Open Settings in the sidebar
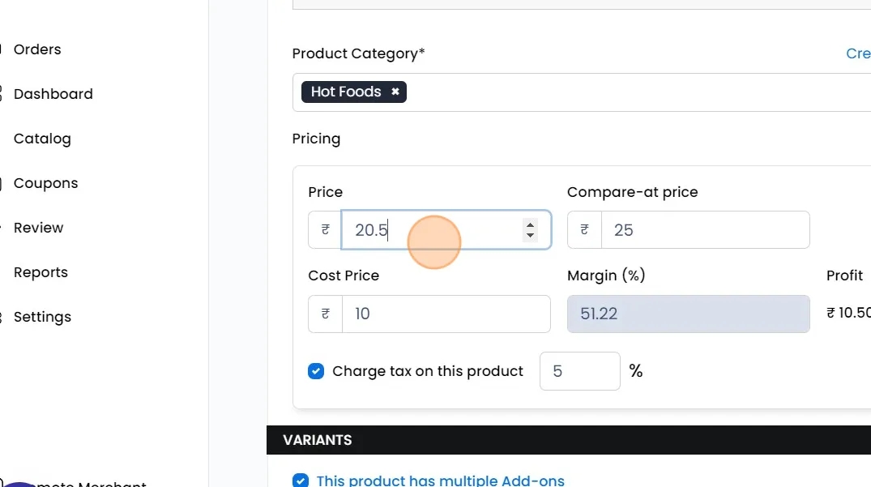This screenshot has height=487, width=871. (x=42, y=317)
